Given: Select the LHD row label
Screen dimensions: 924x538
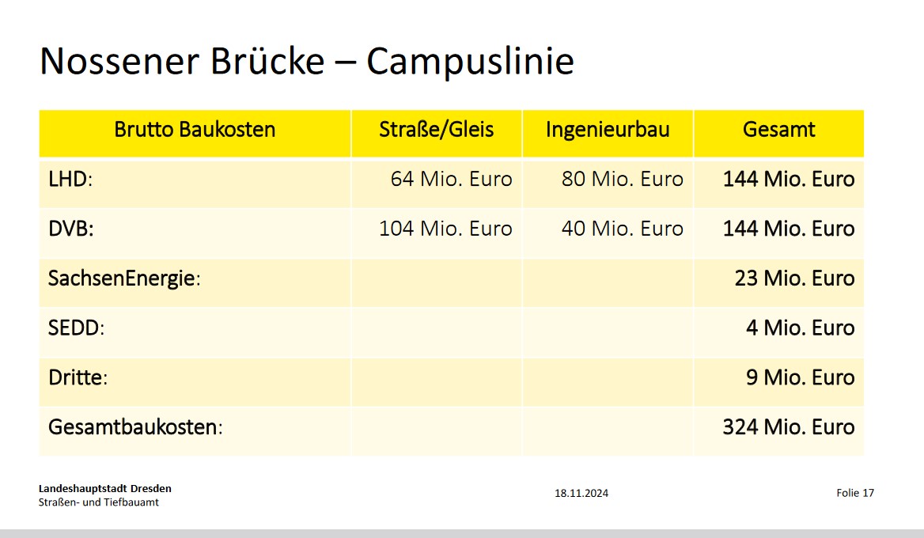Looking at the screenshot, I should coord(70,179).
